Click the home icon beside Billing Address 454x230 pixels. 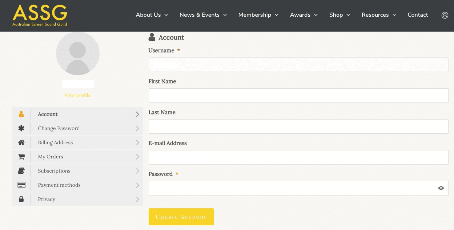[x=21, y=142]
